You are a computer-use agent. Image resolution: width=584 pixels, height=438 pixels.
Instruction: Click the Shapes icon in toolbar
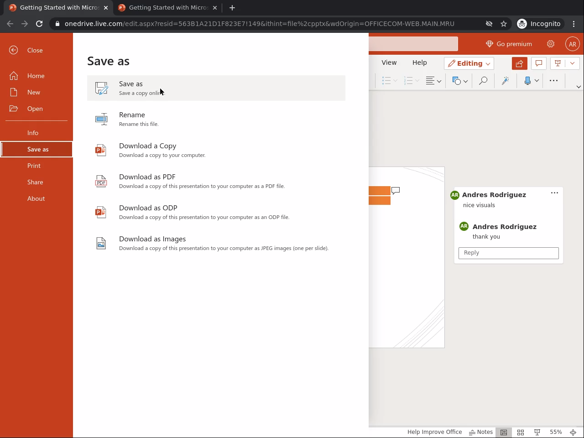[456, 81]
